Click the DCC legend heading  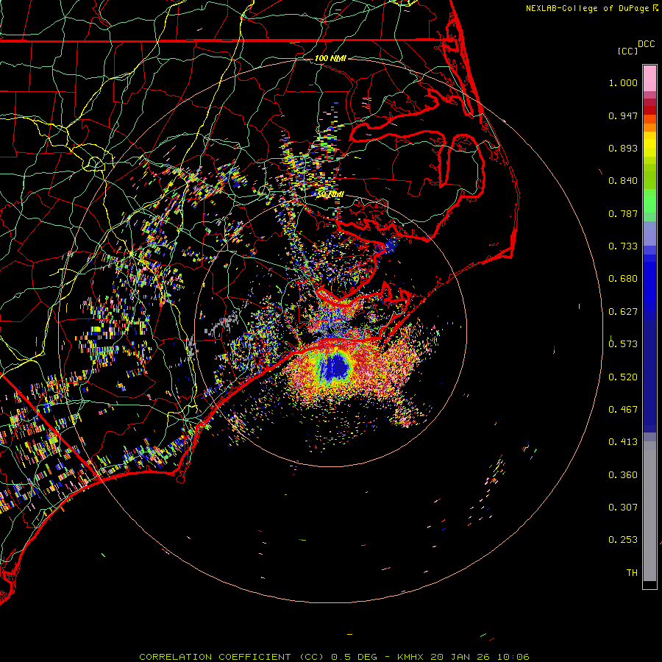point(646,44)
